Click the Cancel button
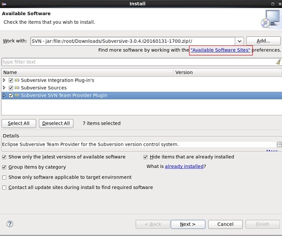The image size is (282, 236). point(225,224)
